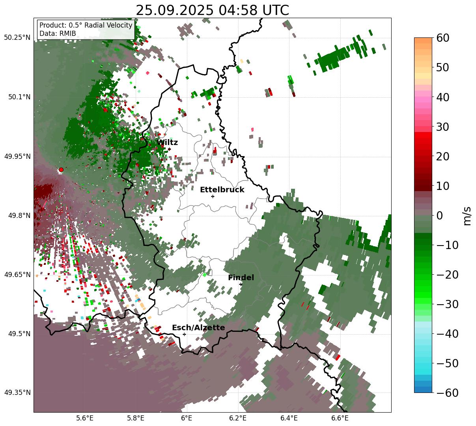This screenshot has width=476, height=426.
Task: Click the colorbar value −10
Action: (x=448, y=245)
